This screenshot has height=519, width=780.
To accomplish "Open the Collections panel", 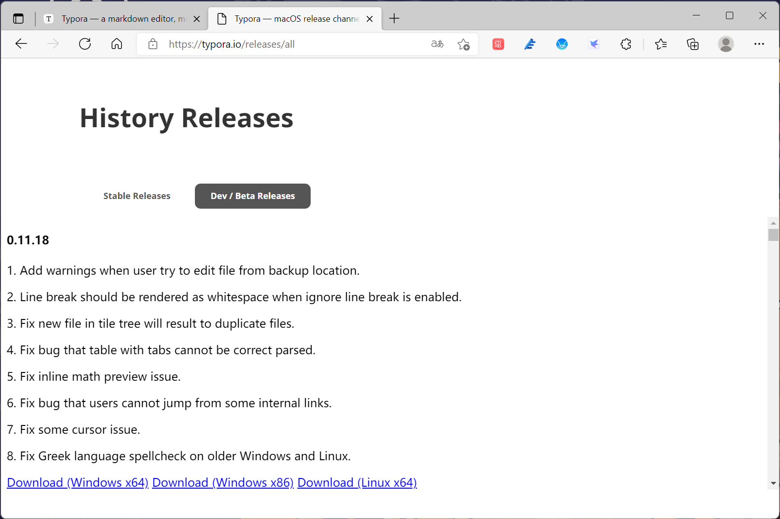I will pos(693,44).
